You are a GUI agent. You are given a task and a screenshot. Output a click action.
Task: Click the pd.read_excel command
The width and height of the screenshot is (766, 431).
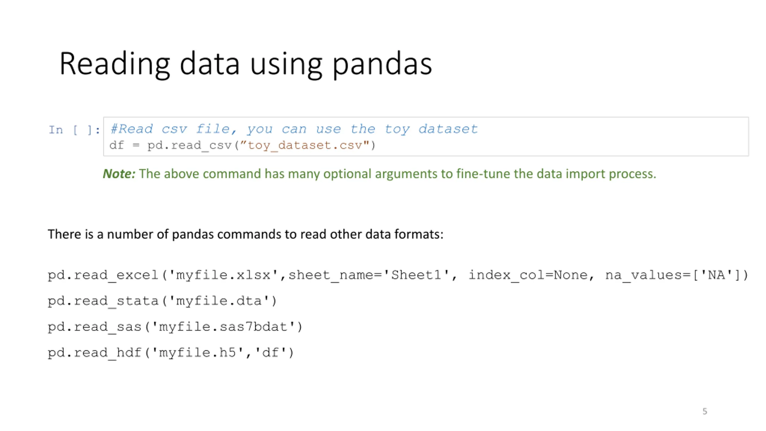(x=398, y=275)
